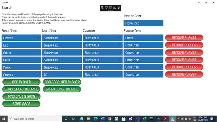Open Player Type dropdown for Marcel
Screen dimensions: 217x122
143,75
